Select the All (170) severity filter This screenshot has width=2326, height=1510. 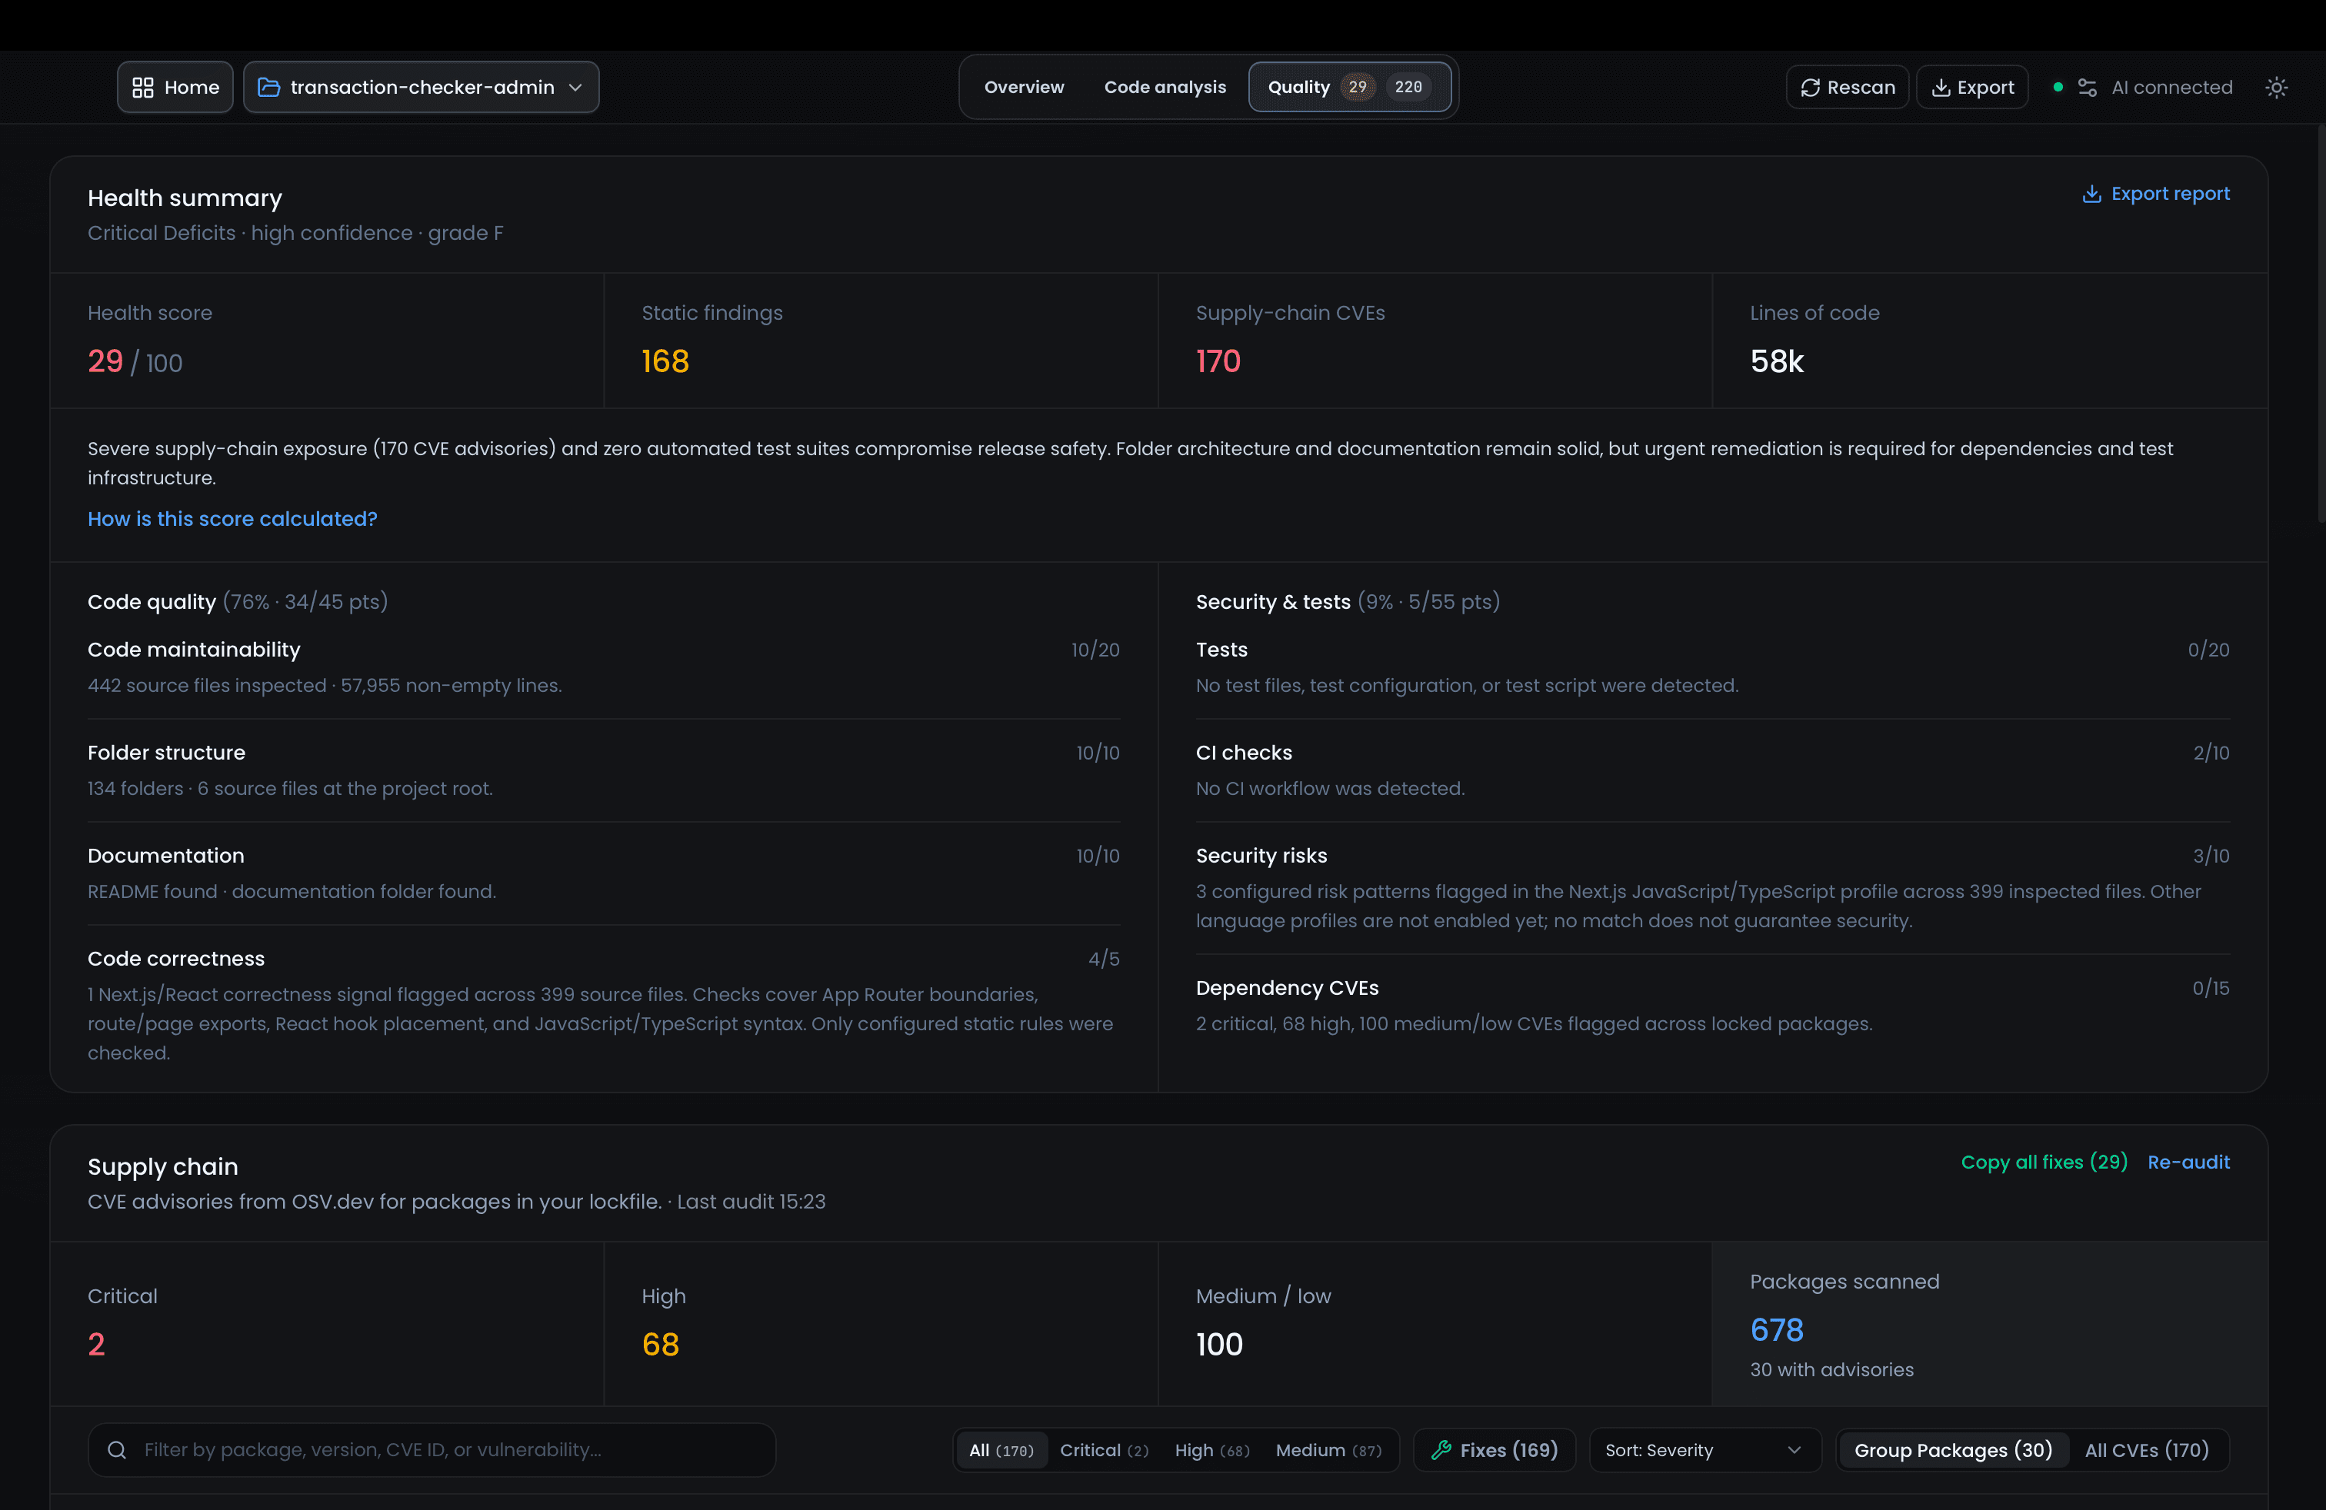[x=1001, y=1449]
